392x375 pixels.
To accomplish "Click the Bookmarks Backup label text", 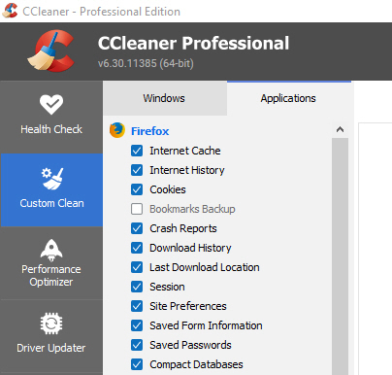I will tap(192, 209).
